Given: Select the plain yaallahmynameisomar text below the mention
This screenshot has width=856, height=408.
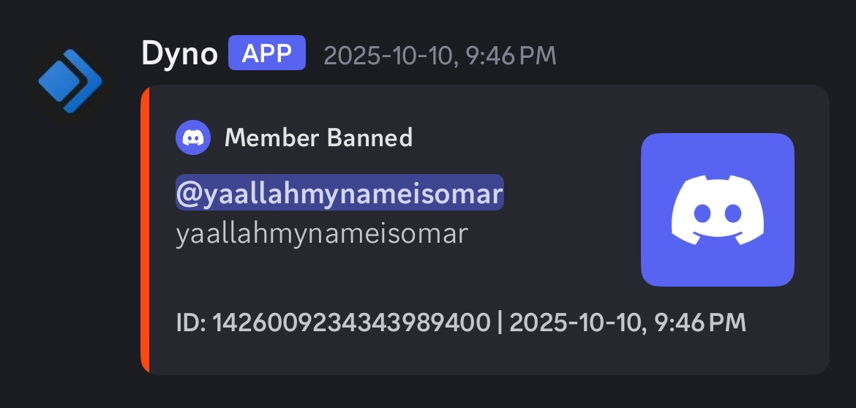Looking at the screenshot, I should pyautogui.click(x=321, y=234).
